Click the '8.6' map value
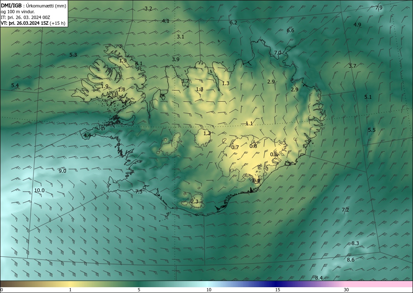 pyautogui.click(x=351, y=260)
